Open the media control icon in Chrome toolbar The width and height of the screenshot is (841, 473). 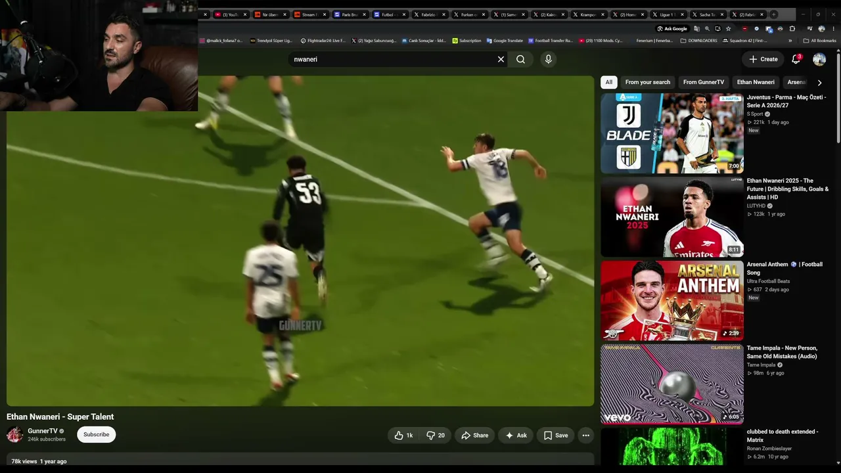[809, 29]
